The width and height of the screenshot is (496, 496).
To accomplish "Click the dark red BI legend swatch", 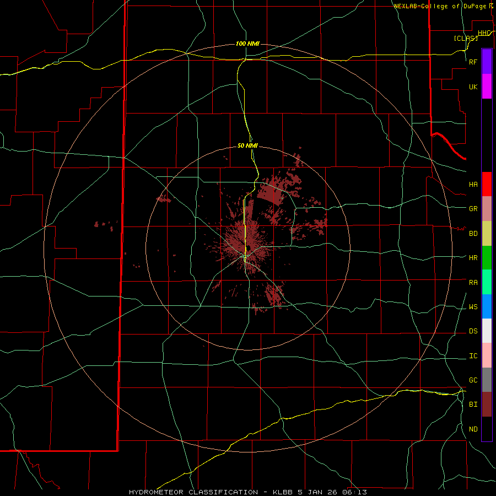I will [487, 405].
